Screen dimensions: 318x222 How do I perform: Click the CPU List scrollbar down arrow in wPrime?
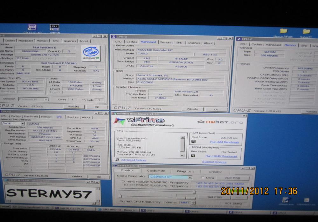tap(182, 156)
